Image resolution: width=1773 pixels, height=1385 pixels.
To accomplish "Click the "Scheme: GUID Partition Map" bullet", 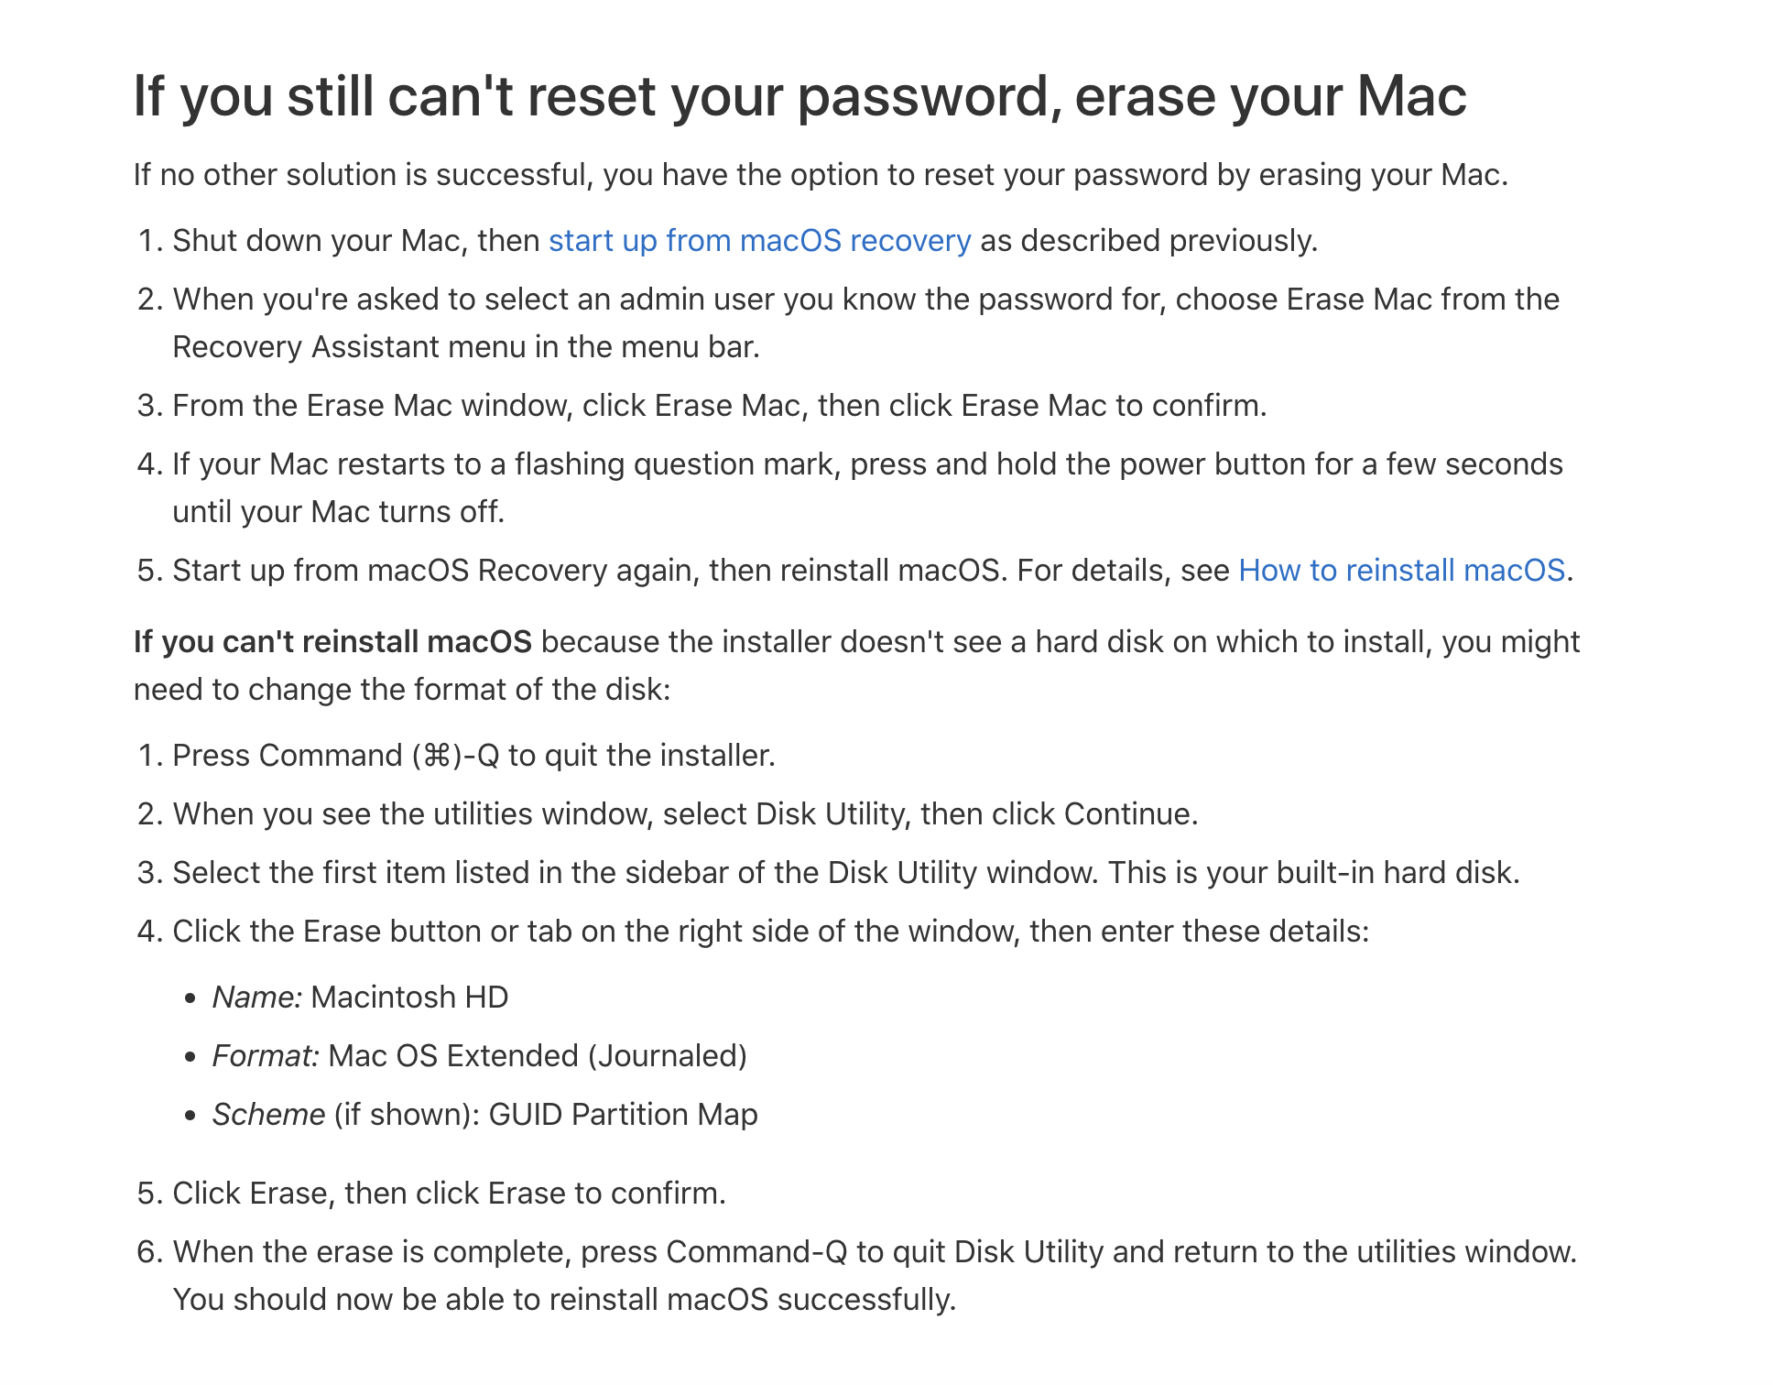I will coord(484,1114).
